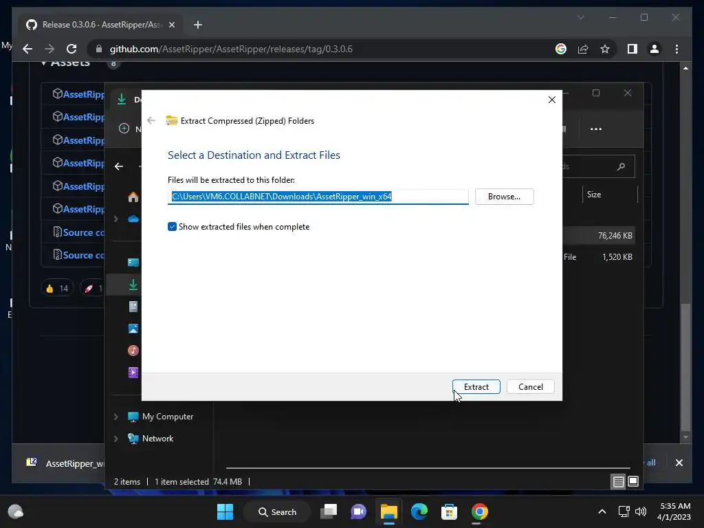Open Documents folder in sidebar
704x528 pixels.
133,306
